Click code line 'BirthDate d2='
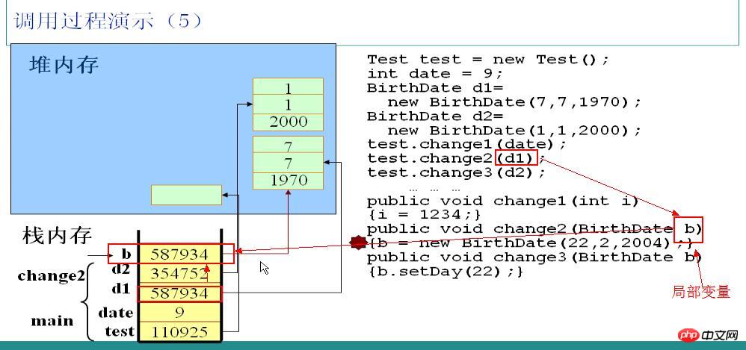746x350 pixels. click(x=435, y=116)
